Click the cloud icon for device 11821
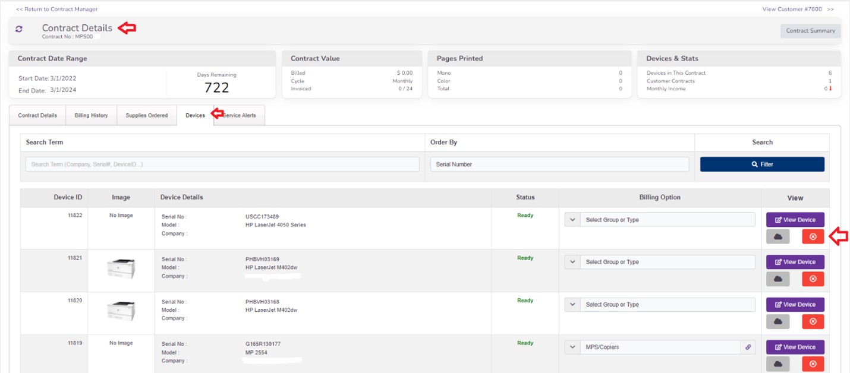The width and height of the screenshot is (850, 373). pos(777,279)
